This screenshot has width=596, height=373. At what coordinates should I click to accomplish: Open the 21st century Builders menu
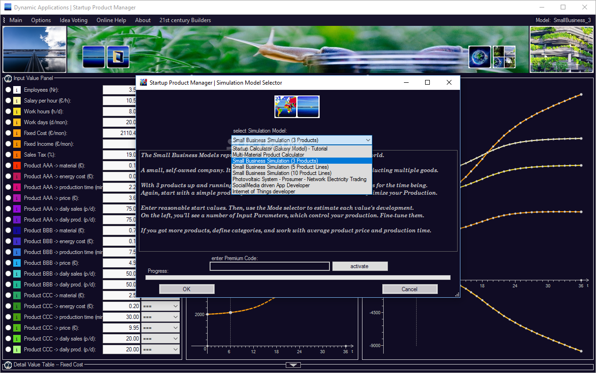coord(185,20)
